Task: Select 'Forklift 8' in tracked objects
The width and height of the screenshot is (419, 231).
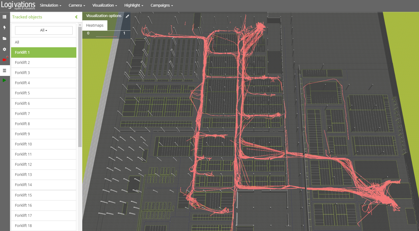Action: pos(44,124)
